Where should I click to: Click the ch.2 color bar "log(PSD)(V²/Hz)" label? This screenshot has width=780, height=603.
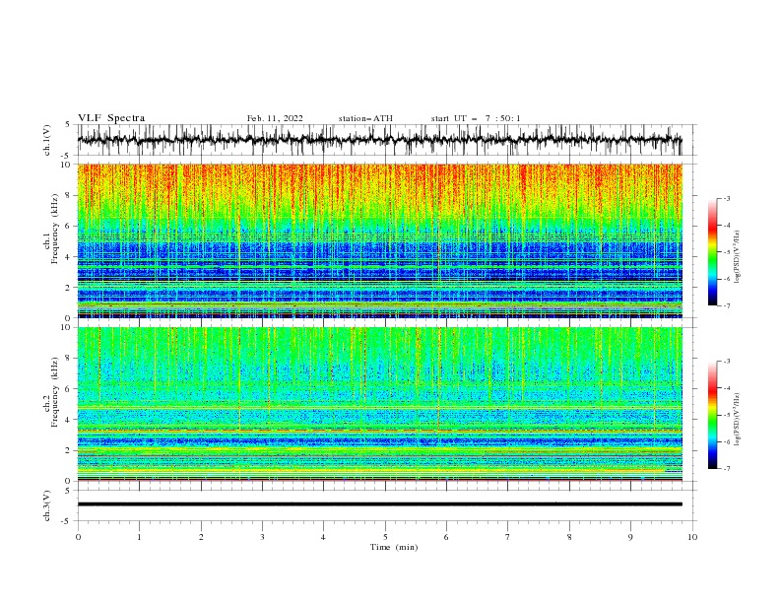[x=737, y=420]
